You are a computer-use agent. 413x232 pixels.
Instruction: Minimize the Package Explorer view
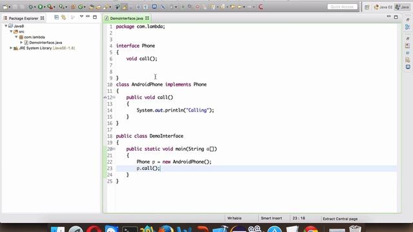tap(88, 16)
